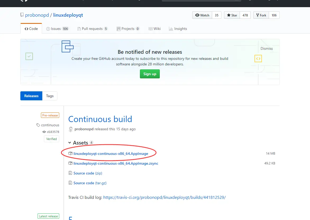Screen dimensions: 310x220
Task: Open commit d183578
Action: point(53,132)
